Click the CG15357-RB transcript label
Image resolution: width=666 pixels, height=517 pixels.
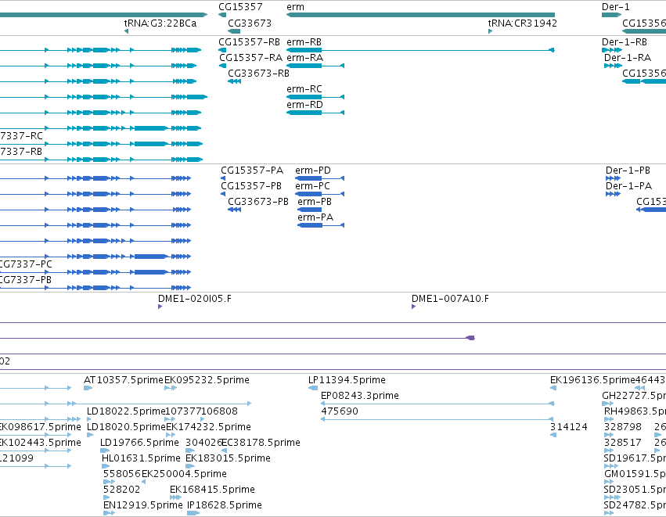point(249,42)
